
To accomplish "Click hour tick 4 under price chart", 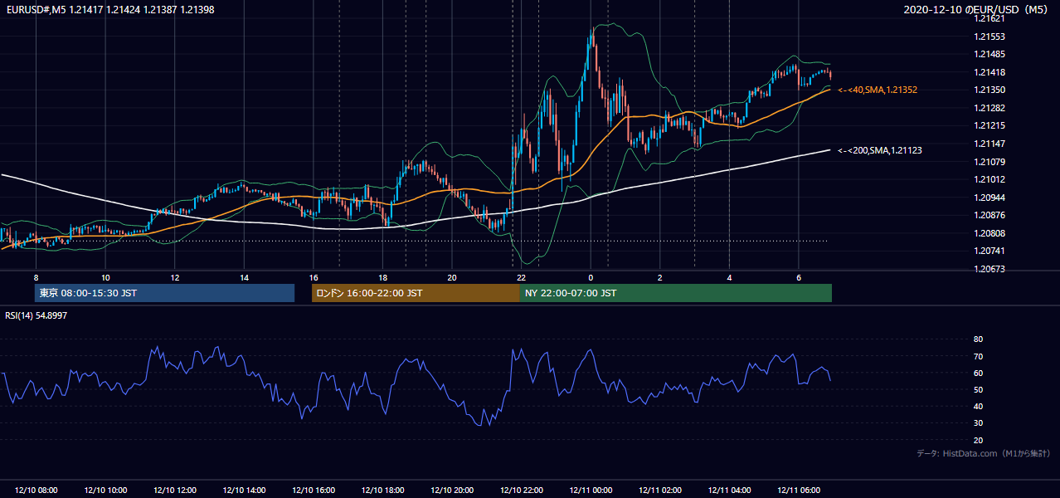I will tap(729, 277).
